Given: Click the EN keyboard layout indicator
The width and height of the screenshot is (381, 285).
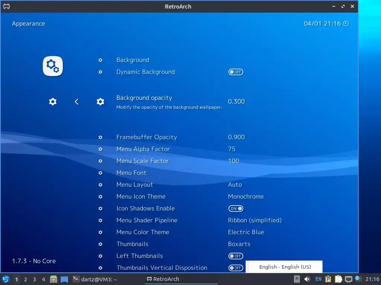Looking at the screenshot, I should pos(318,279).
